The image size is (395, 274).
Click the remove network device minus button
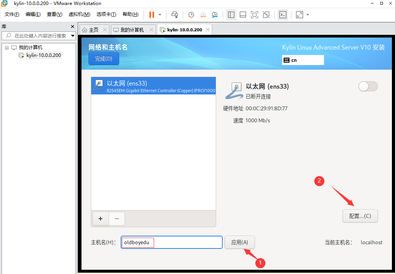(x=117, y=219)
